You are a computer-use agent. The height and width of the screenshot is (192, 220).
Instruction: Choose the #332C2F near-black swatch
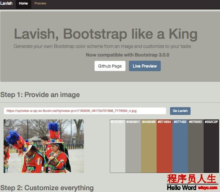tap(211, 146)
